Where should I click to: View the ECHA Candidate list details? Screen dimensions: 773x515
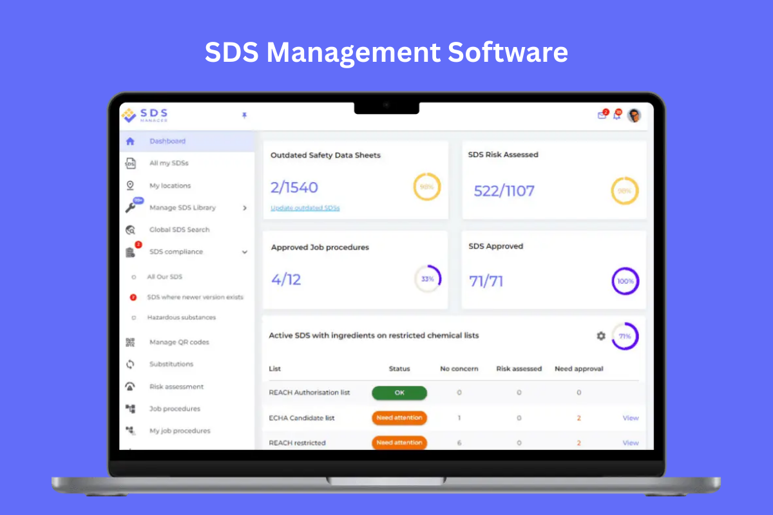coord(629,418)
